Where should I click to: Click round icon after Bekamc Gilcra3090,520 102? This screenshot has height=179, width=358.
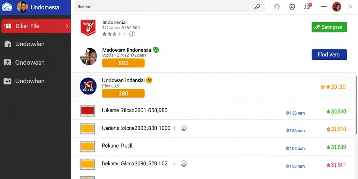click(x=184, y=164)
